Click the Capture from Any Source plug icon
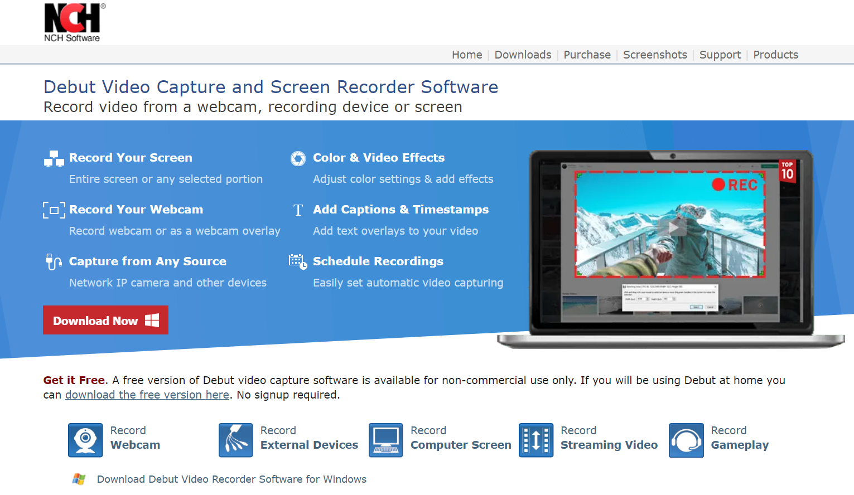The height and width of the screenshot is (495, 854). tap(54, 261)
